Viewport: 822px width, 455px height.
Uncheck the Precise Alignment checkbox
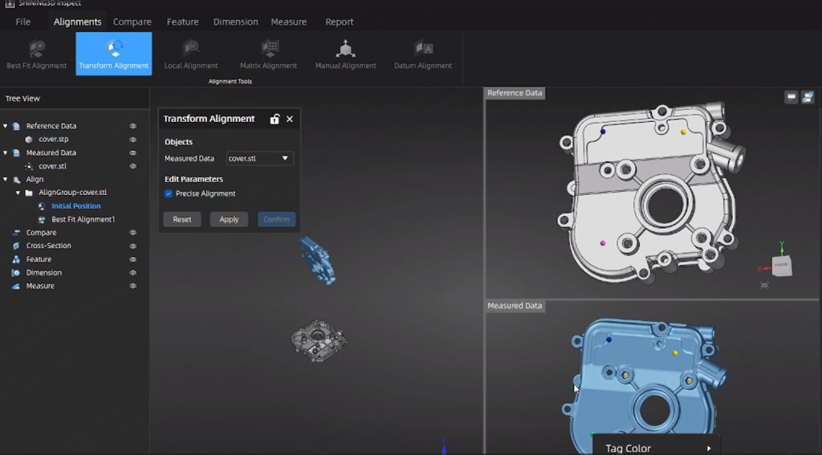point(169,193)
